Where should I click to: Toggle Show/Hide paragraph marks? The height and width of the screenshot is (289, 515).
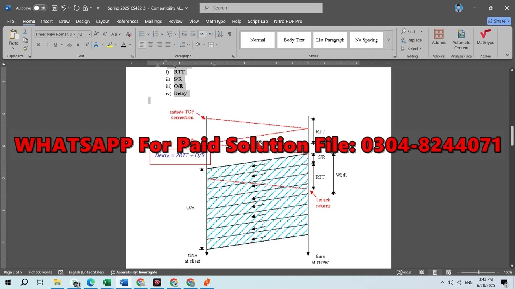tap(229, 34)
